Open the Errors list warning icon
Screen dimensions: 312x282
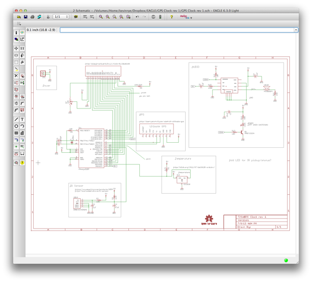tap(22, 163)
